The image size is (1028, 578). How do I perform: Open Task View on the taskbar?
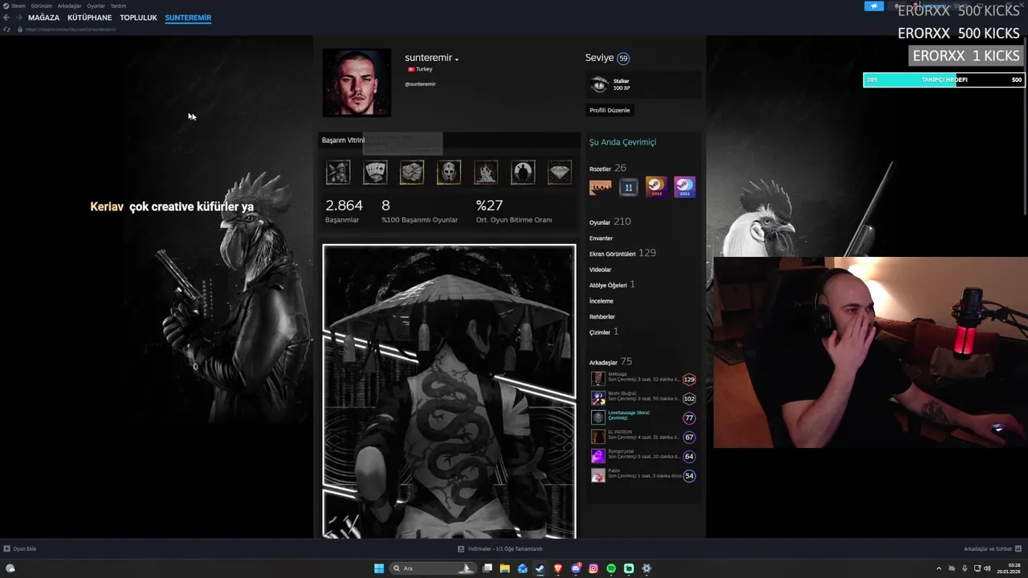[487, 568]
